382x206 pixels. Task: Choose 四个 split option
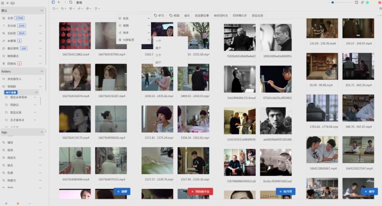click(x=170, y=62)
